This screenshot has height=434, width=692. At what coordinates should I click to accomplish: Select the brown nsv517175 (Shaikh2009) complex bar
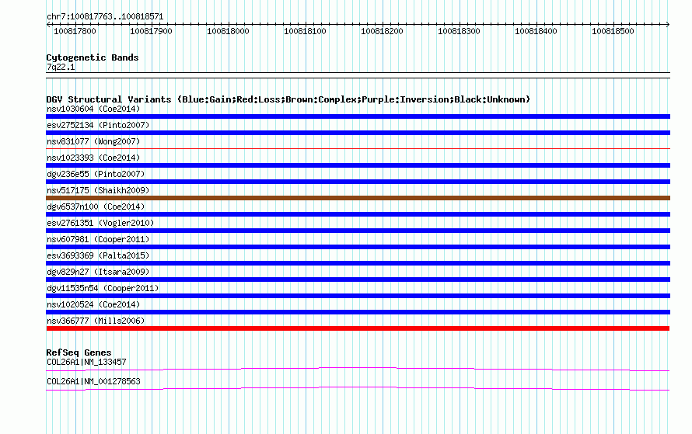(358, 198)
